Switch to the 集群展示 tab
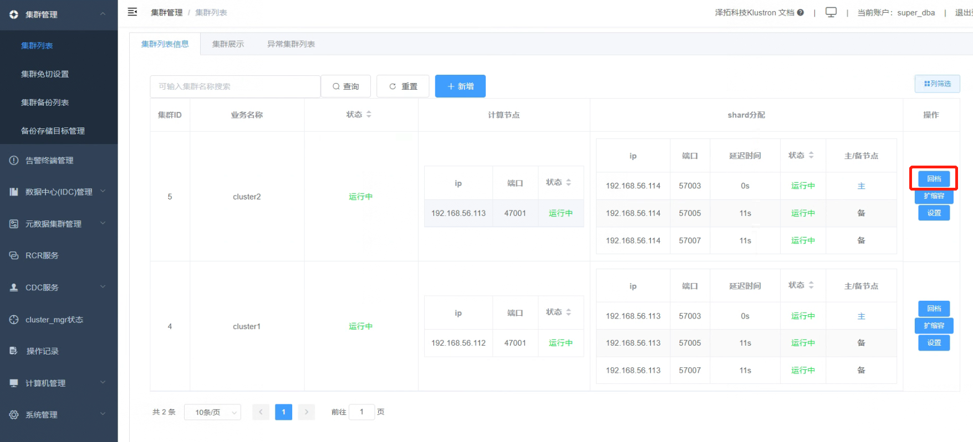This screenshot has width=973, height=442. tap(228, 44)
